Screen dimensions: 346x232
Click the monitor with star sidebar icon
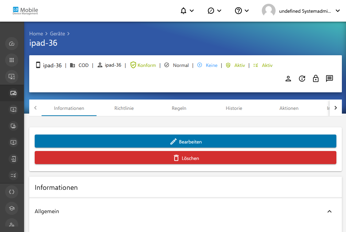pos(12,77)
